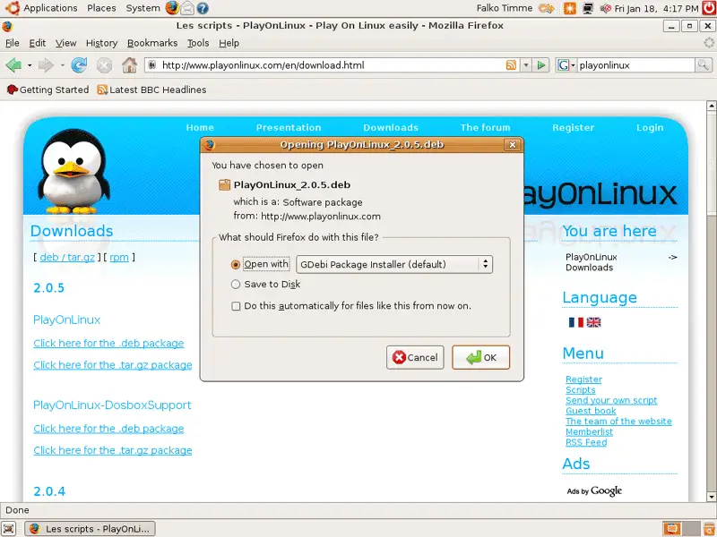Viewport: 717px width, 537px height.
Task: Click the Cancel button in the dialog
Action: point(415,357)
